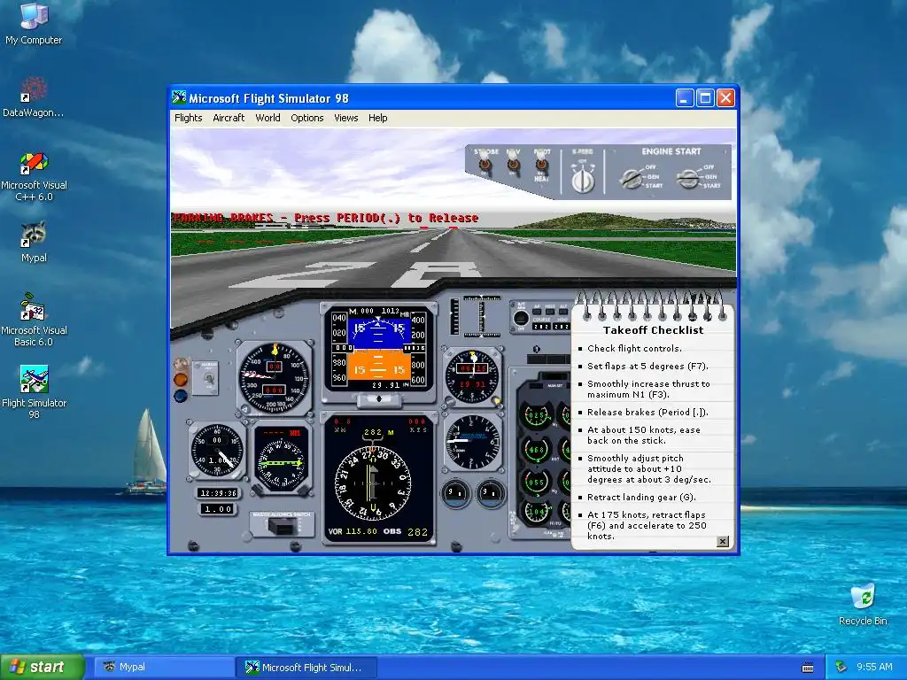Click the clock gauge above 12:39:36

pyautogui.click(x=218, y=451)
